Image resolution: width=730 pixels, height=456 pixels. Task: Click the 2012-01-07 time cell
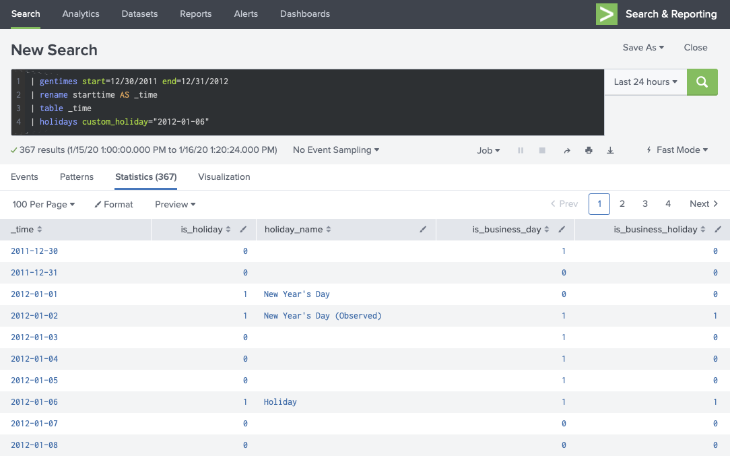[x=34, y=424]
